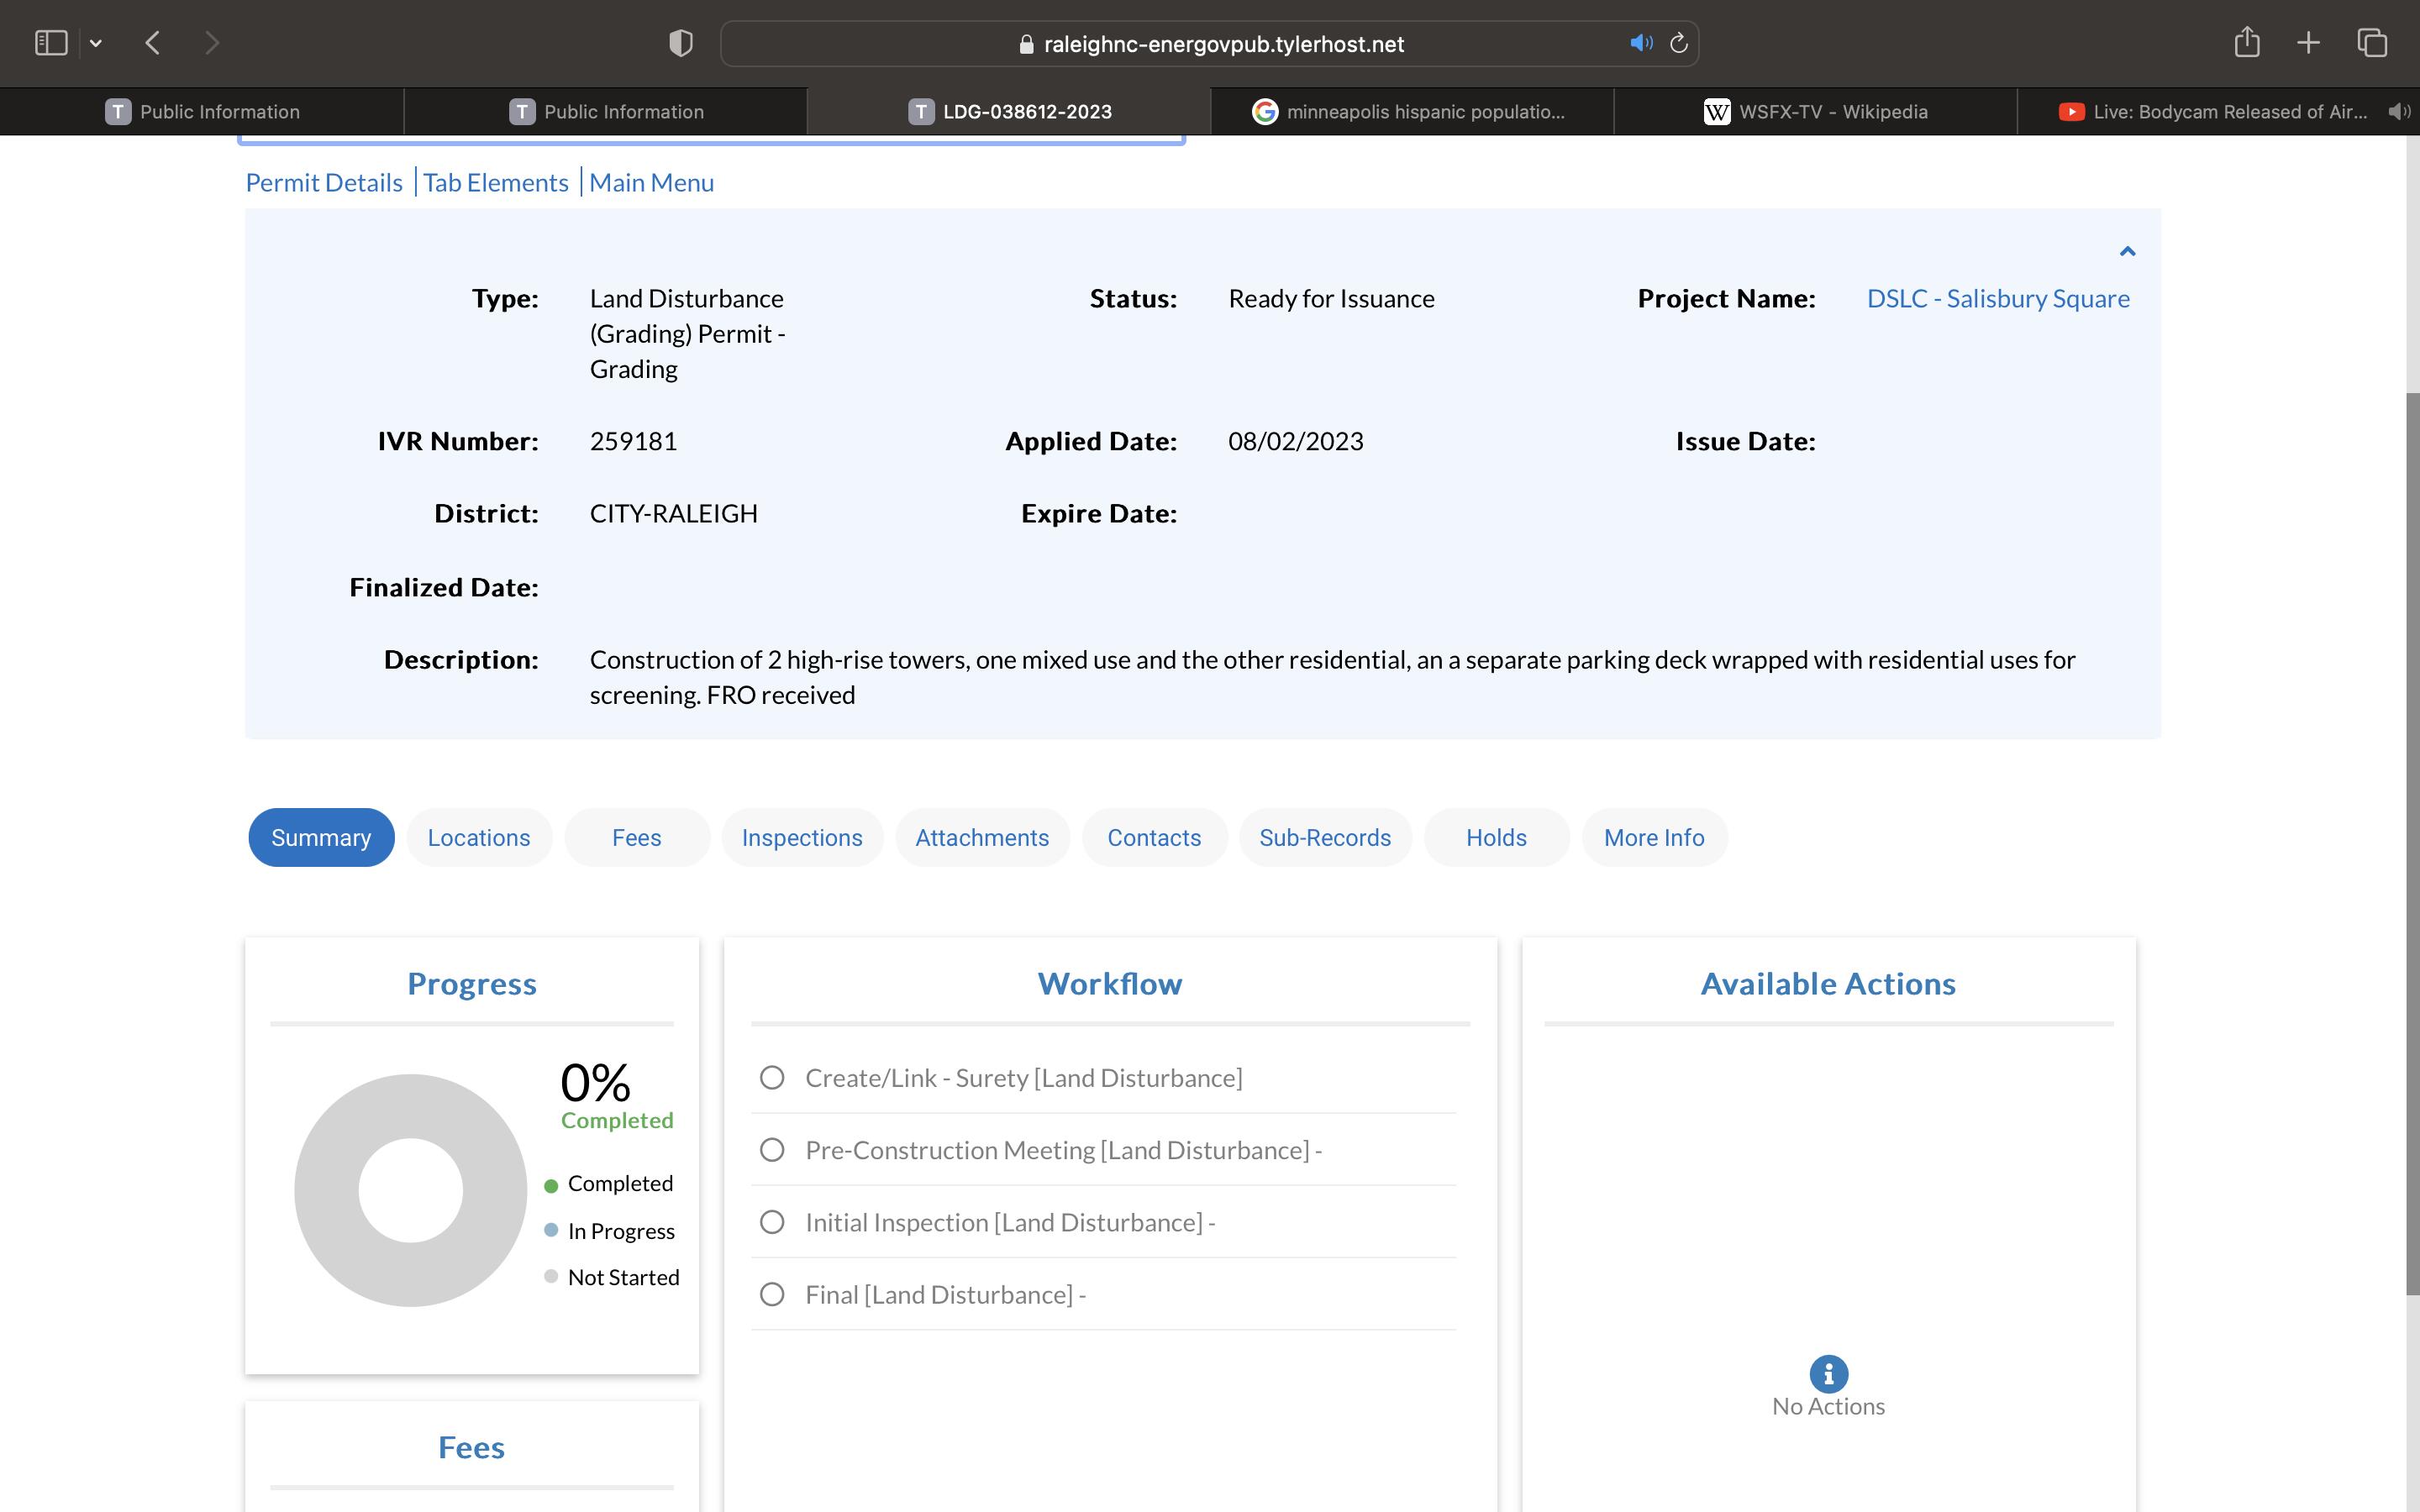Screen dimensions: 2420x1512
Task: Mute audio via address bar speaker icon
Action: [x=1640, y=43]
